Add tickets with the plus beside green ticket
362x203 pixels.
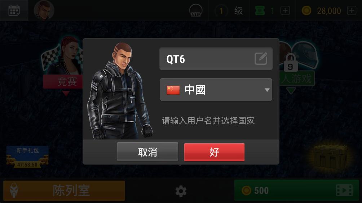coord(285,10)
